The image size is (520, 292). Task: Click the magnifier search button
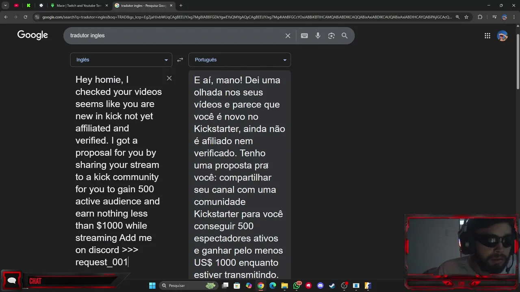344,36
